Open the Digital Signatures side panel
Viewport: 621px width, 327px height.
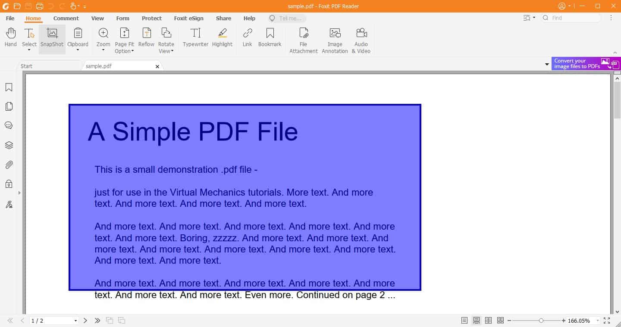9,204
